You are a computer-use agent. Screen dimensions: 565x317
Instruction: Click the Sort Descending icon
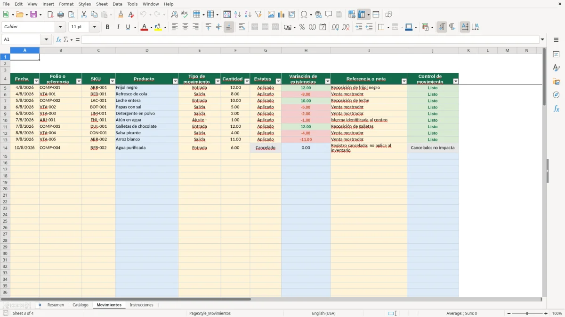click(248, 15)
